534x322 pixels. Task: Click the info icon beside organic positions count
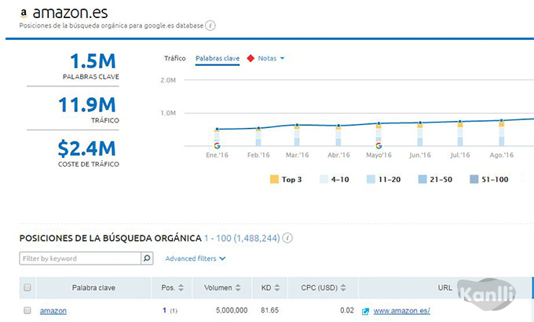287,238
